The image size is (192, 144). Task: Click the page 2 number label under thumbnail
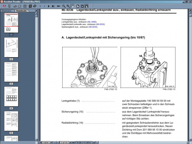coord(11,59)
